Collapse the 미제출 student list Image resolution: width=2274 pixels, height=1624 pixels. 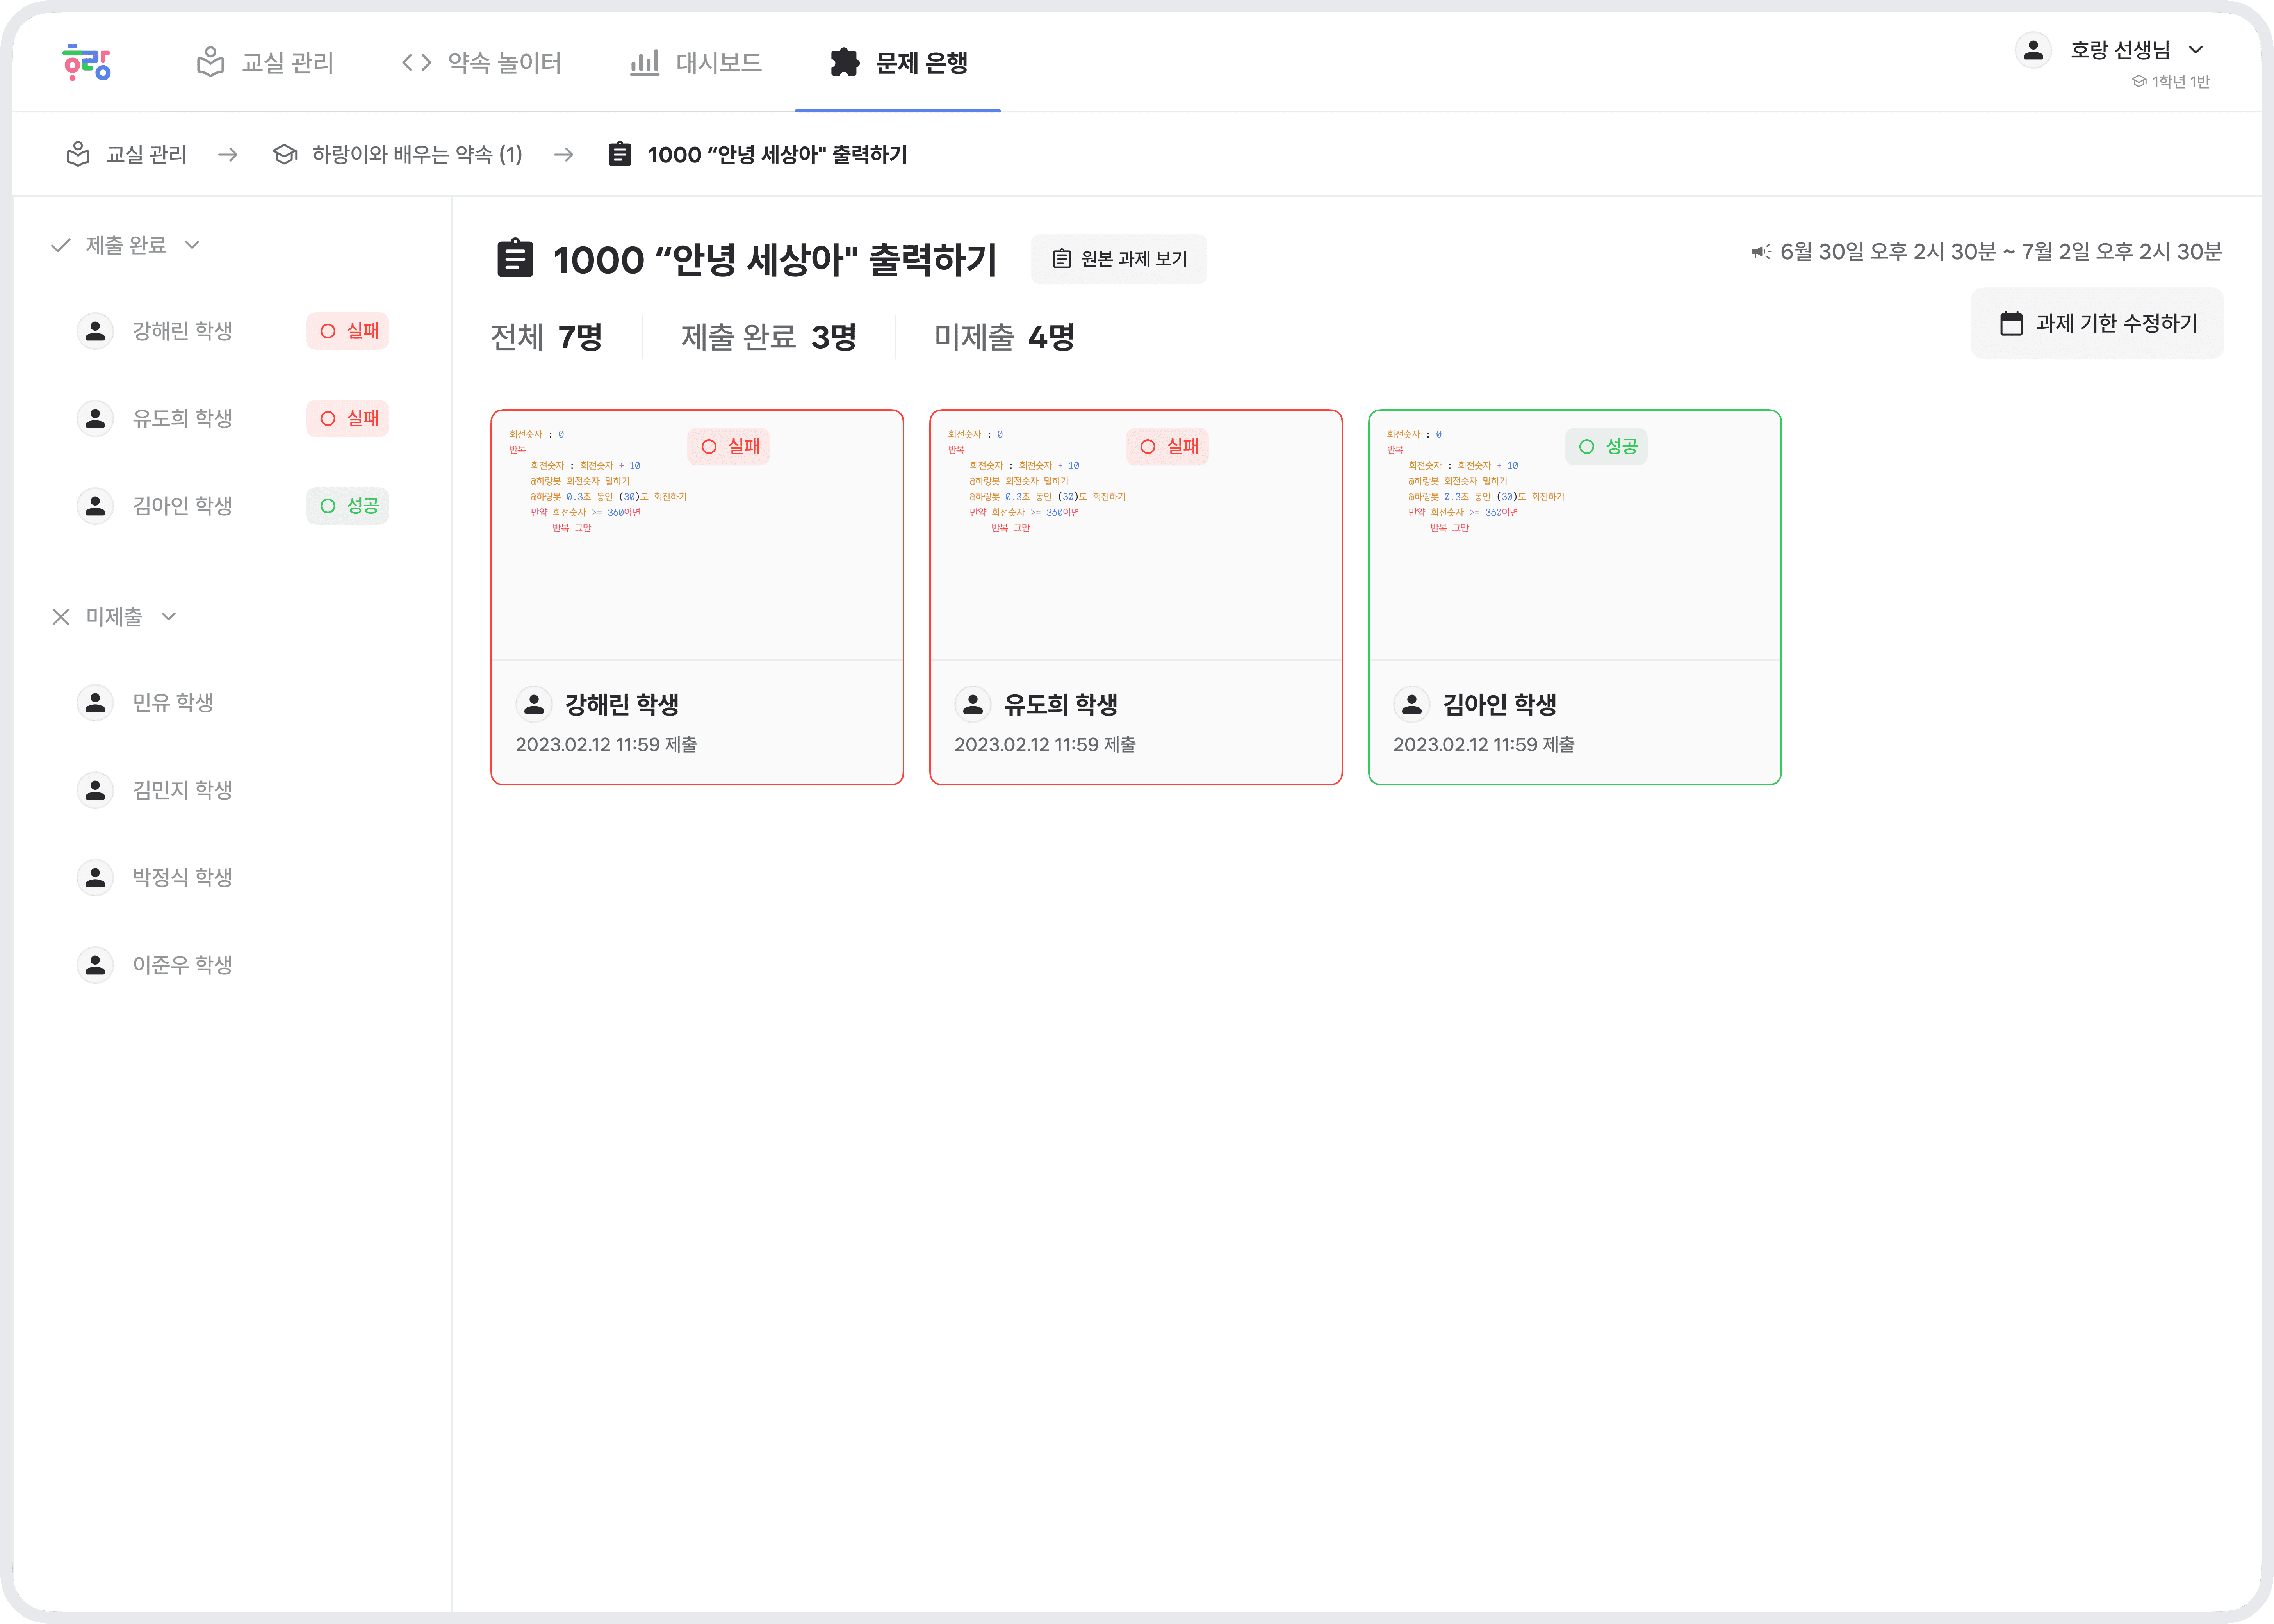click(x=169, y=616)
